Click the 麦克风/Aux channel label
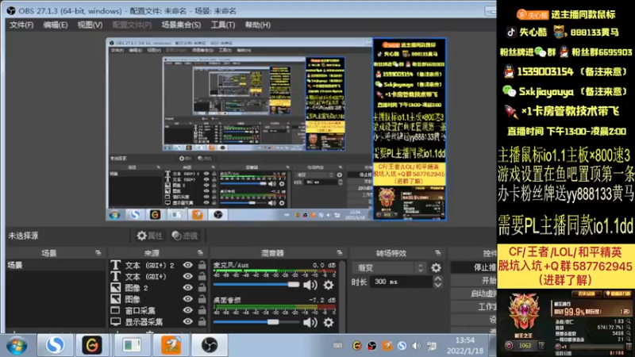 tap(231, 265)
